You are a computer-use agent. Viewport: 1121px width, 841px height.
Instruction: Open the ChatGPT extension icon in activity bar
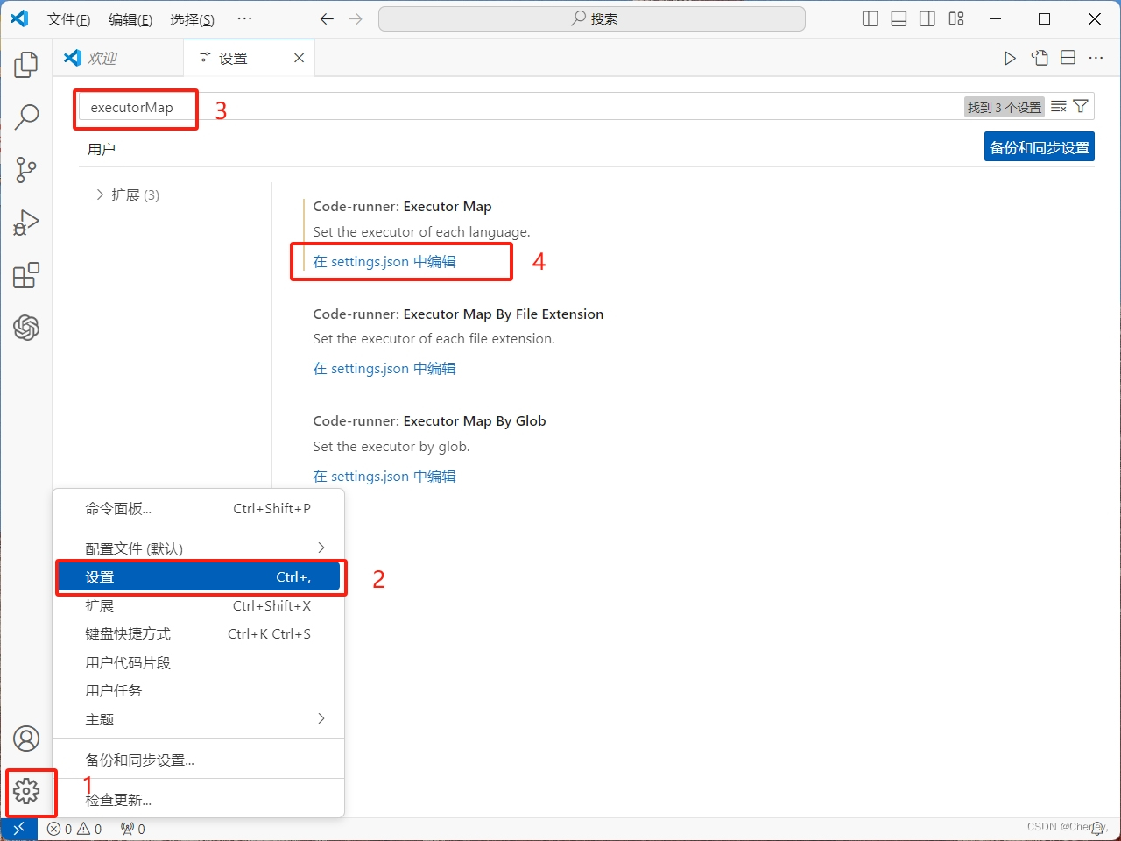click(26, 328)
